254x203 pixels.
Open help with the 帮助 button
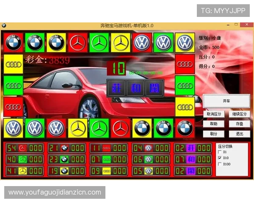(x=214, y=124)
